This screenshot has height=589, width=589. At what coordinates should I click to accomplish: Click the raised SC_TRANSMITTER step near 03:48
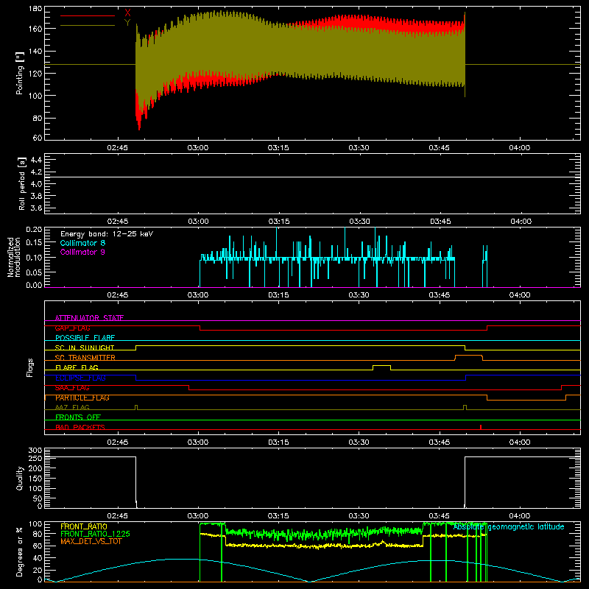tap(468, 356)
